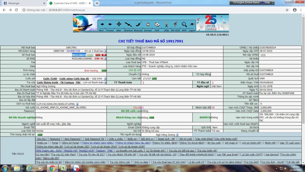Image resolution: width=305 pixels, height=172 pixels.
Task: Click the Xem Password link
Action: click(72, 139)
